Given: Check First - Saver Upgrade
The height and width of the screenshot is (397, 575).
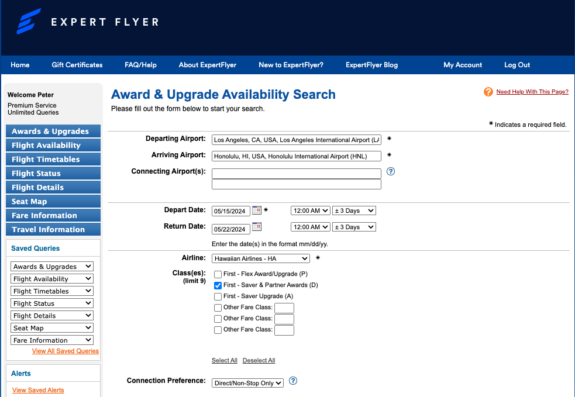Looking at the screenshot, I should (218, 296).
